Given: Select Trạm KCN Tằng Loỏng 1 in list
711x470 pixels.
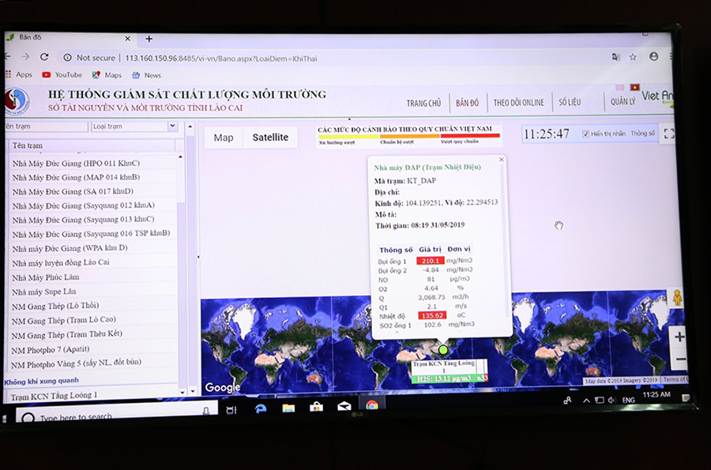Looking at the screenshot, I should pyautogui.click(x=54, y=396).
